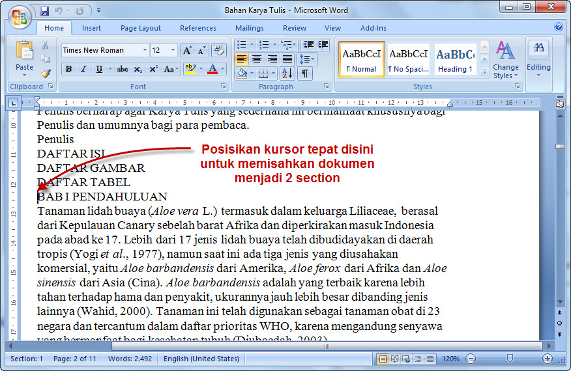
Task: Click the 120% zoom level indicator
Action: pyautogui.click(x=450, y=359)
